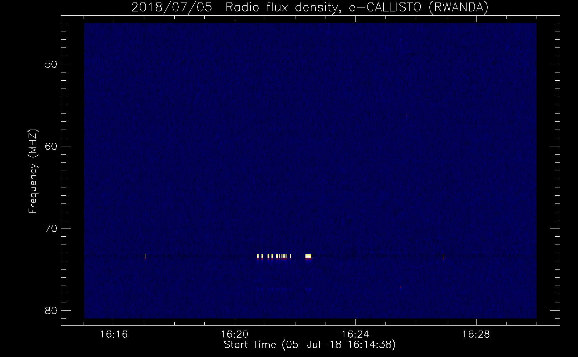
Task: Click the bright burst cluster after 16:20
Action: click(274, 257)
